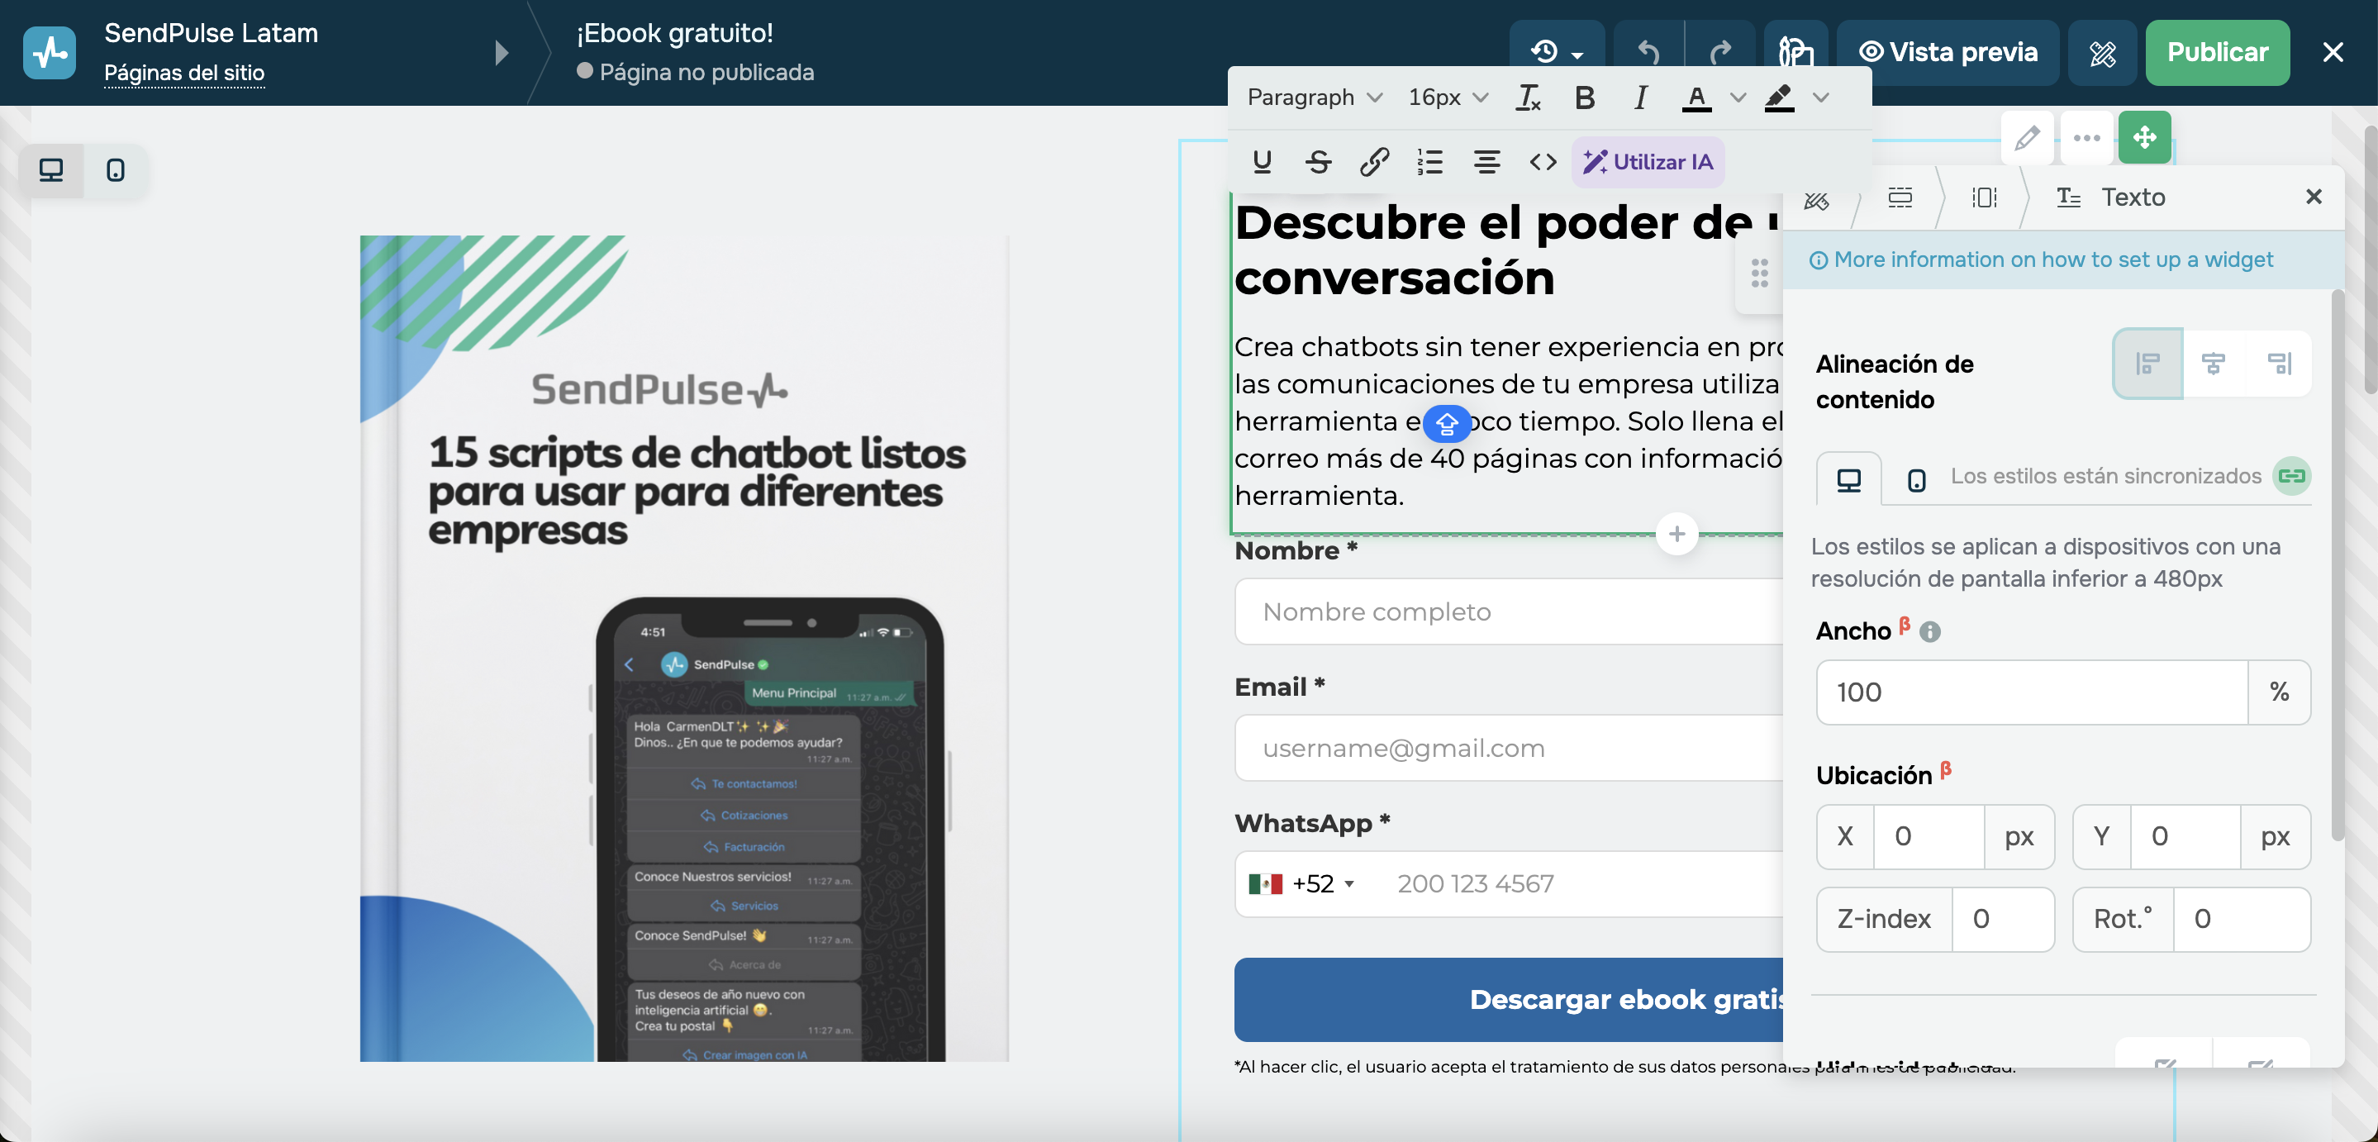Screen dimensions: 2378x1142
Task: Switch to mobile view in the canvas toolbar
Action: click(116, 170)
